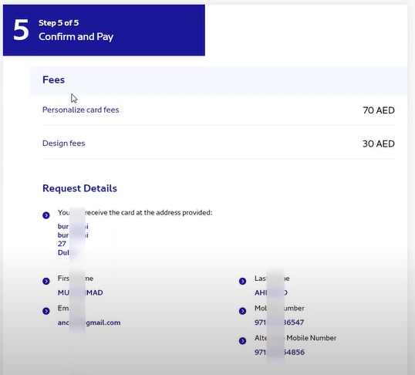The width and height of the screenshot is (415, 375).
Task: Click the arrow bullet beside Alternate Mobile Number
Action: tap(242, 340)
